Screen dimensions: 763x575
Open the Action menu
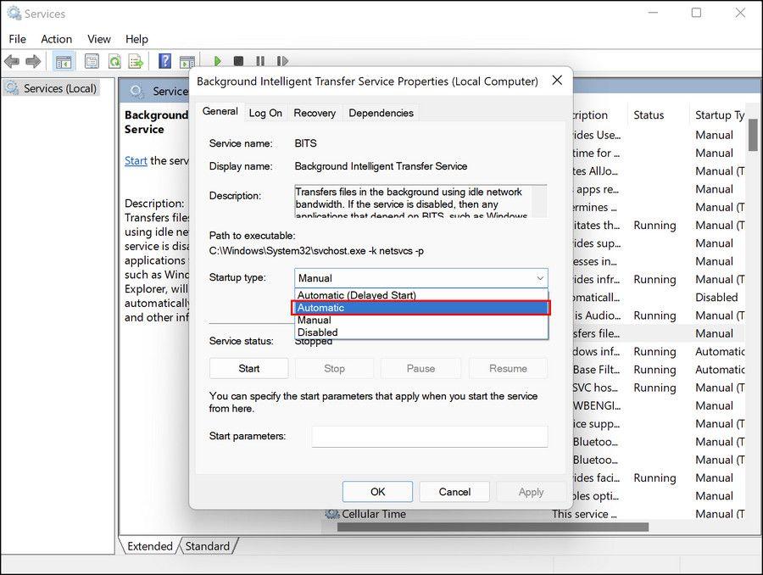pos(57,39)
